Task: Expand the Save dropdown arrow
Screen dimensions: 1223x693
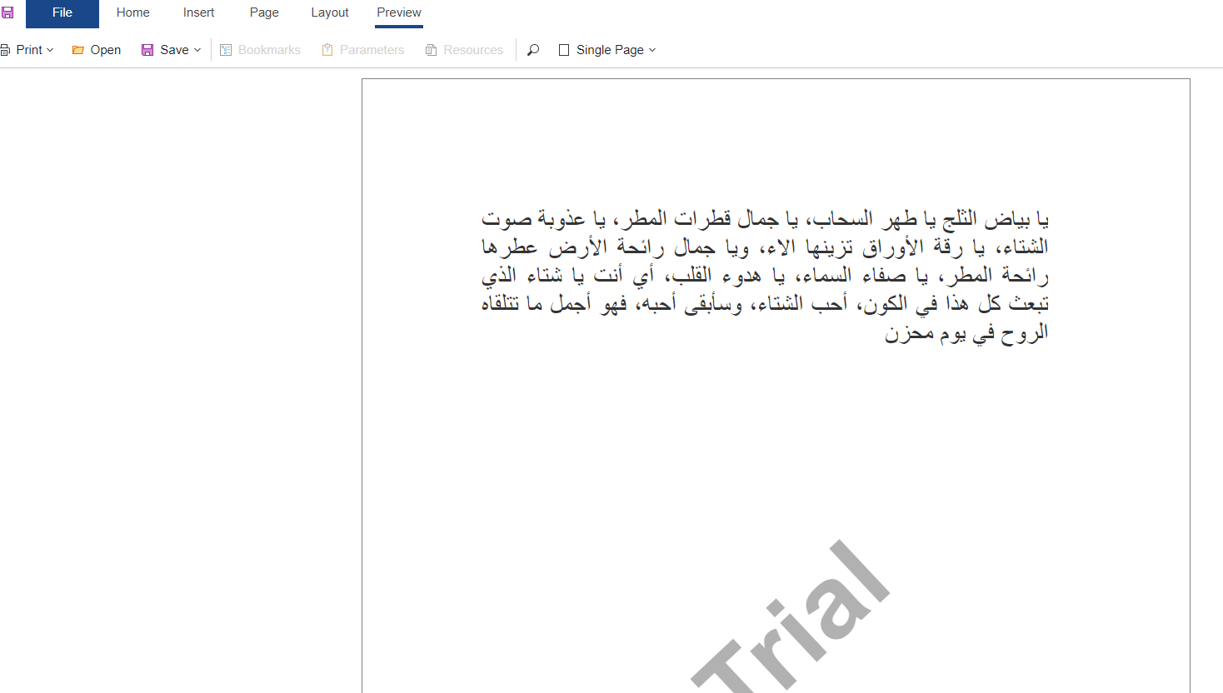Action: 197,50
